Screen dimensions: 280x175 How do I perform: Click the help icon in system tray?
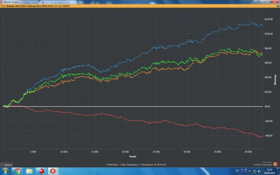(x=242, y=171)
